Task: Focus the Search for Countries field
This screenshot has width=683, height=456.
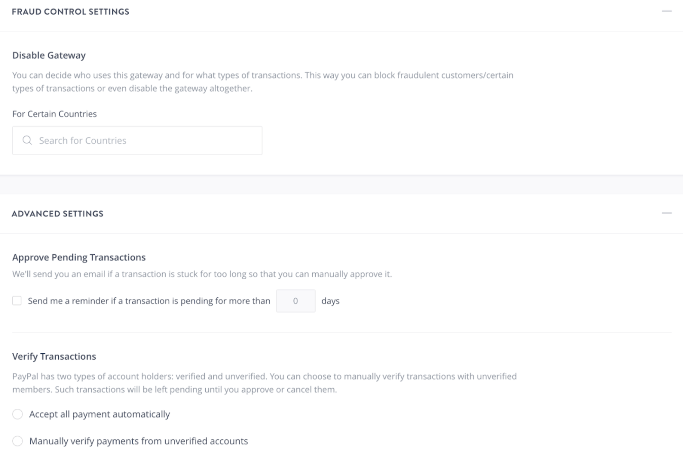Action: coord(137,140)
